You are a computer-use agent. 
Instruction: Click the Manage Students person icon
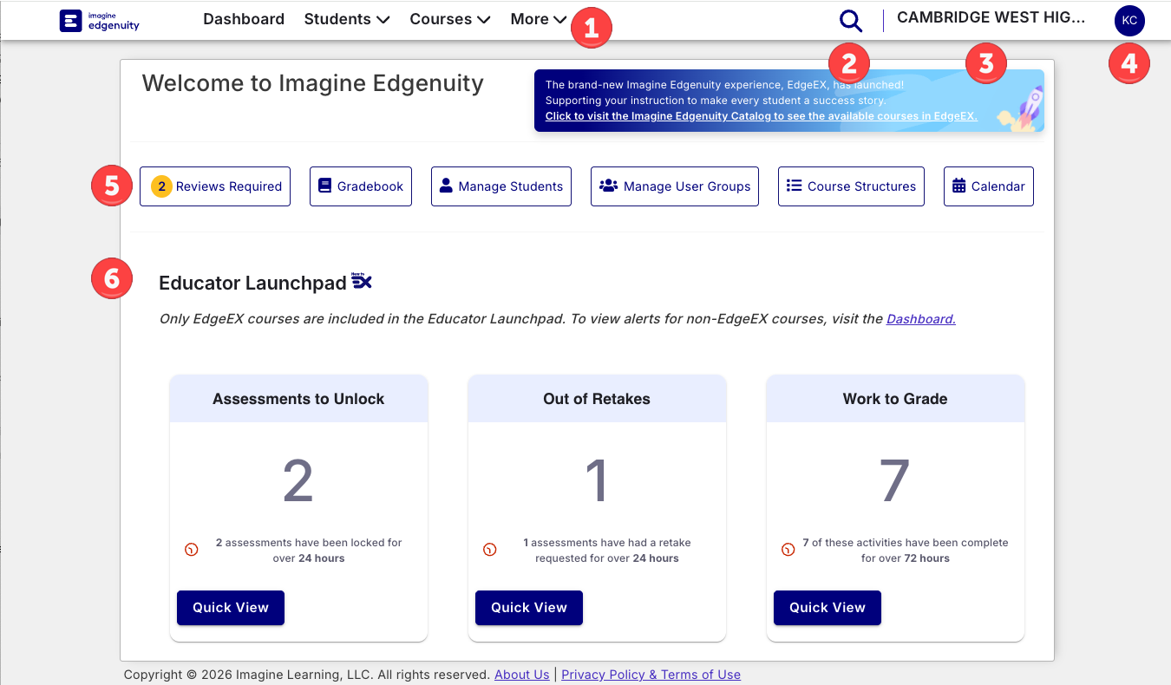tap(446, 186)
